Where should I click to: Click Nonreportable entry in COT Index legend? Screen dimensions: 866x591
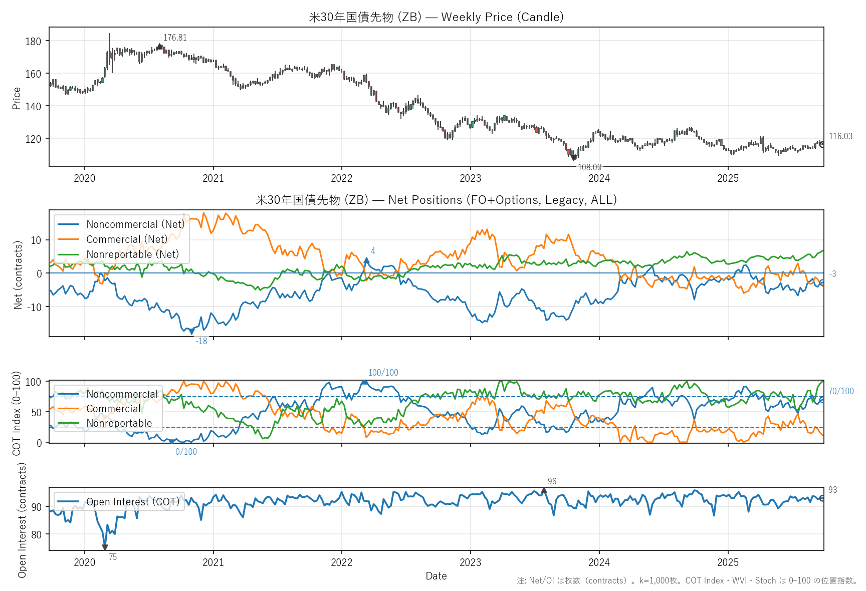[x=119, y=423]
